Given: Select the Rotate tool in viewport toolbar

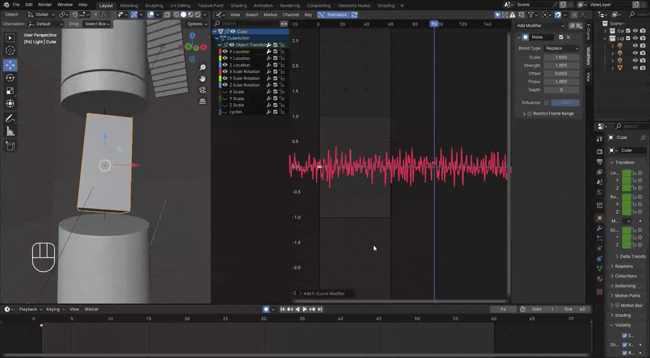Looking at the screenshot, I should pyautogui.click(x=10, y=78).
